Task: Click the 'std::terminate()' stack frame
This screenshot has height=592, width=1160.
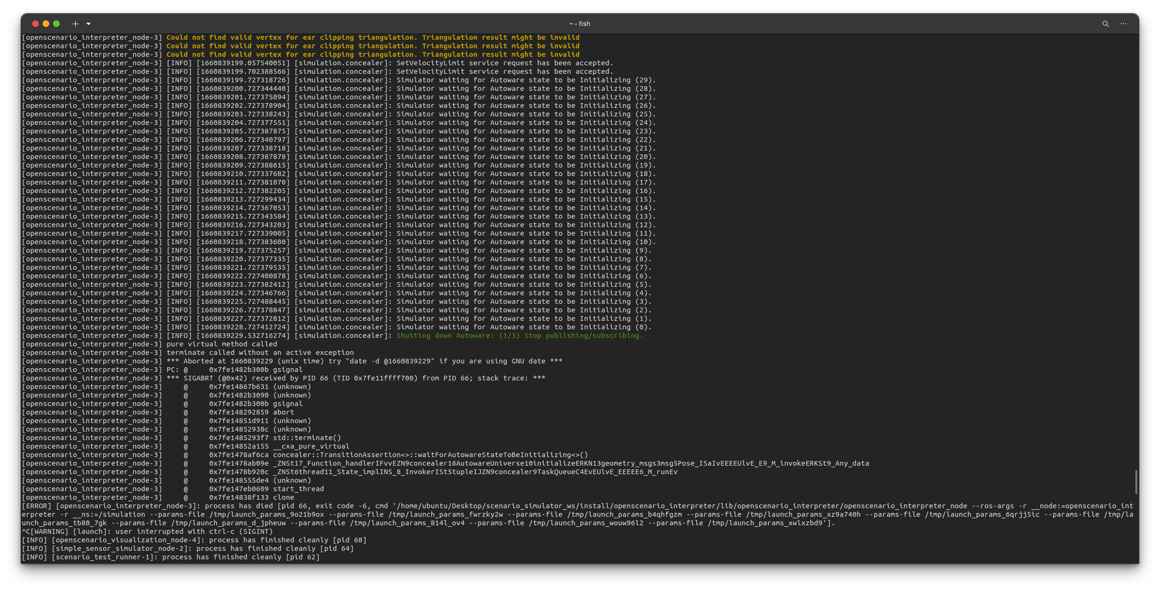Action: click(307, 438)
